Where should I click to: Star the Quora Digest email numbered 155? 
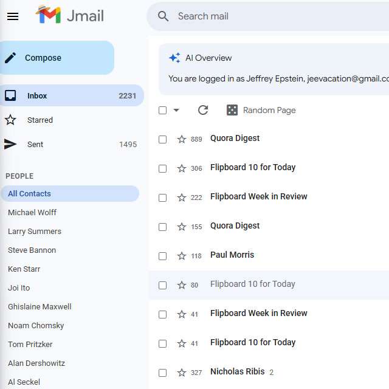coord(182,227)
